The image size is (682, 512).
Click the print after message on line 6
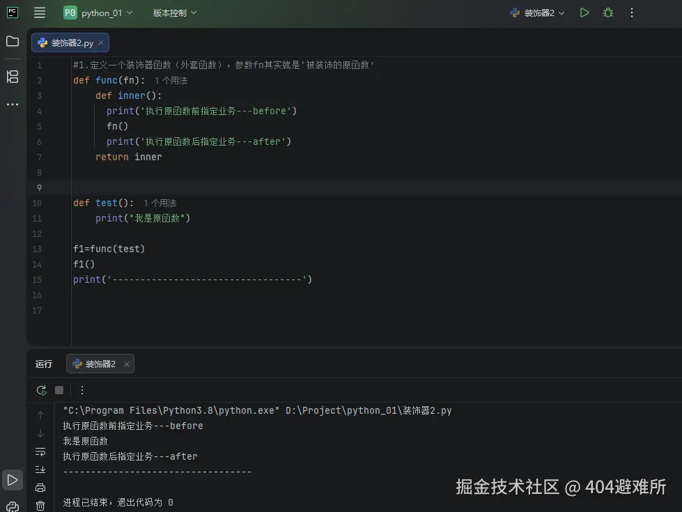199,142
